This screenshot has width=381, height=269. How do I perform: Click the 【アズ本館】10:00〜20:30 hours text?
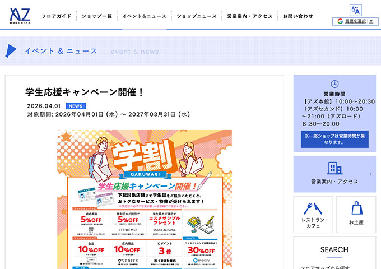click(339, 101)
